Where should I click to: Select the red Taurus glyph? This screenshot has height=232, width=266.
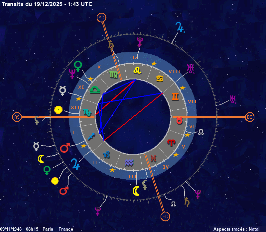tap(180, 120)
